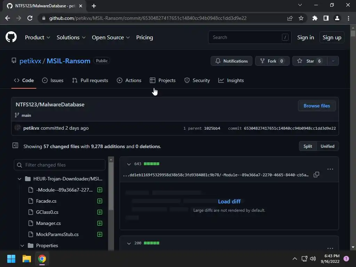This screenshot has width=356, height=267.
Task: Click the Notifications button
Action: click(x=231, y=61)
